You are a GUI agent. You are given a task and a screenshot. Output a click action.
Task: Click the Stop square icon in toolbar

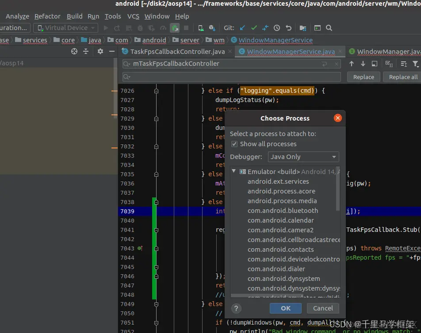click(x=186, y=28)
